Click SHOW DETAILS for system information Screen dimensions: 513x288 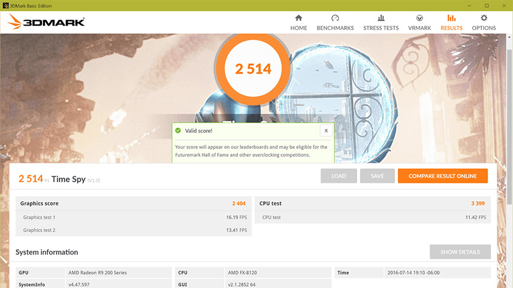coord(460,252)
